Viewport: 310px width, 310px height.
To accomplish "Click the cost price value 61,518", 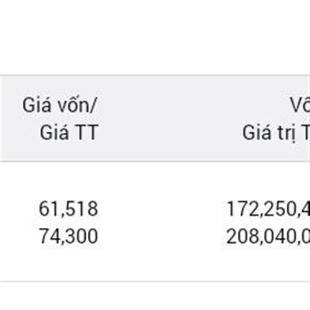I will (68, 209).
